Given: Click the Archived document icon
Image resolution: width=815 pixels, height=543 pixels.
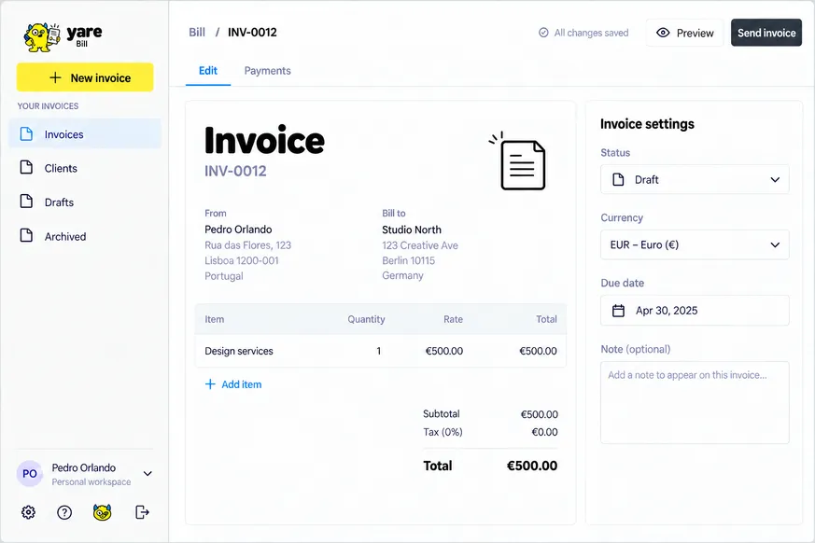Looking at the screenshot, I should point(26,235).
